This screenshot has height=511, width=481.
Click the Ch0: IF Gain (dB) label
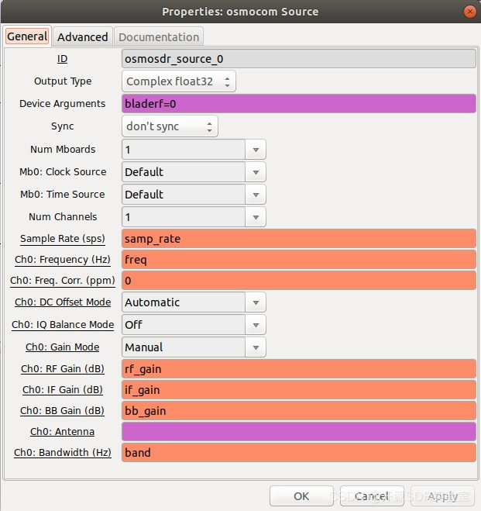pos(63,390)
